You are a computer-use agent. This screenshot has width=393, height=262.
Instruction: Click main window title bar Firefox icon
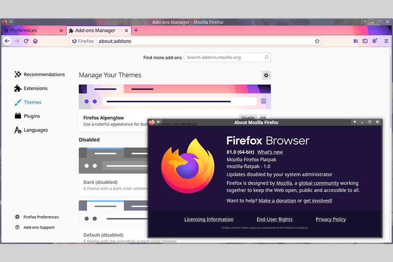(x=4, y=22)
